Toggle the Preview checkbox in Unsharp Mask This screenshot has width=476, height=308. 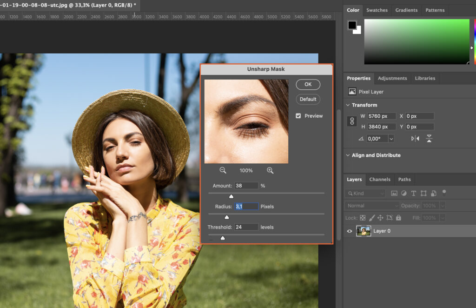[x=298, y=116]
